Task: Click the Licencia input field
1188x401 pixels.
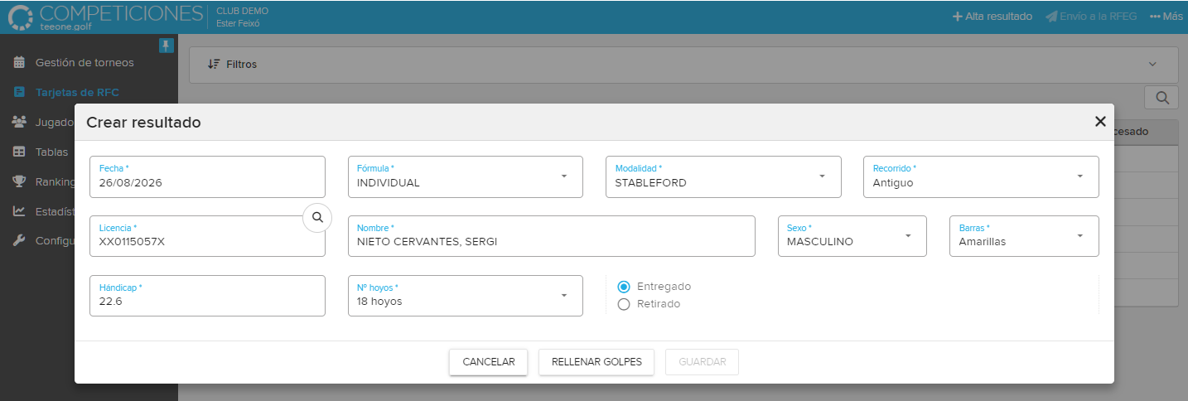Action: tap(207, 236)
